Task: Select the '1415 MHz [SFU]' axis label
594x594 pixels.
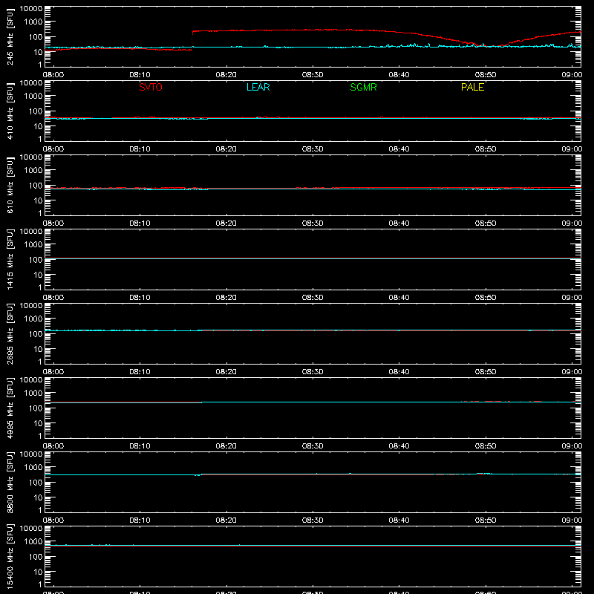Action: 10,259
